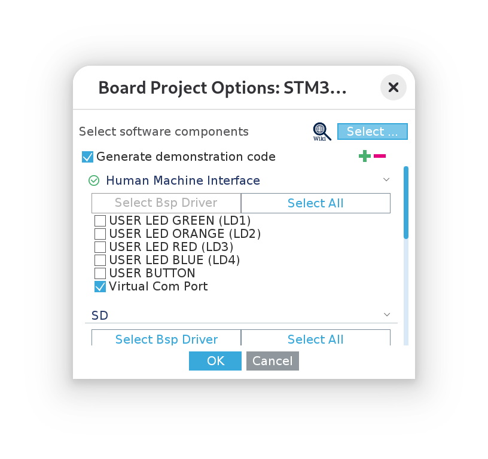Screen dimensions: 488x459
Task: Confirm with the OK button
Action: tap(215, 361)
